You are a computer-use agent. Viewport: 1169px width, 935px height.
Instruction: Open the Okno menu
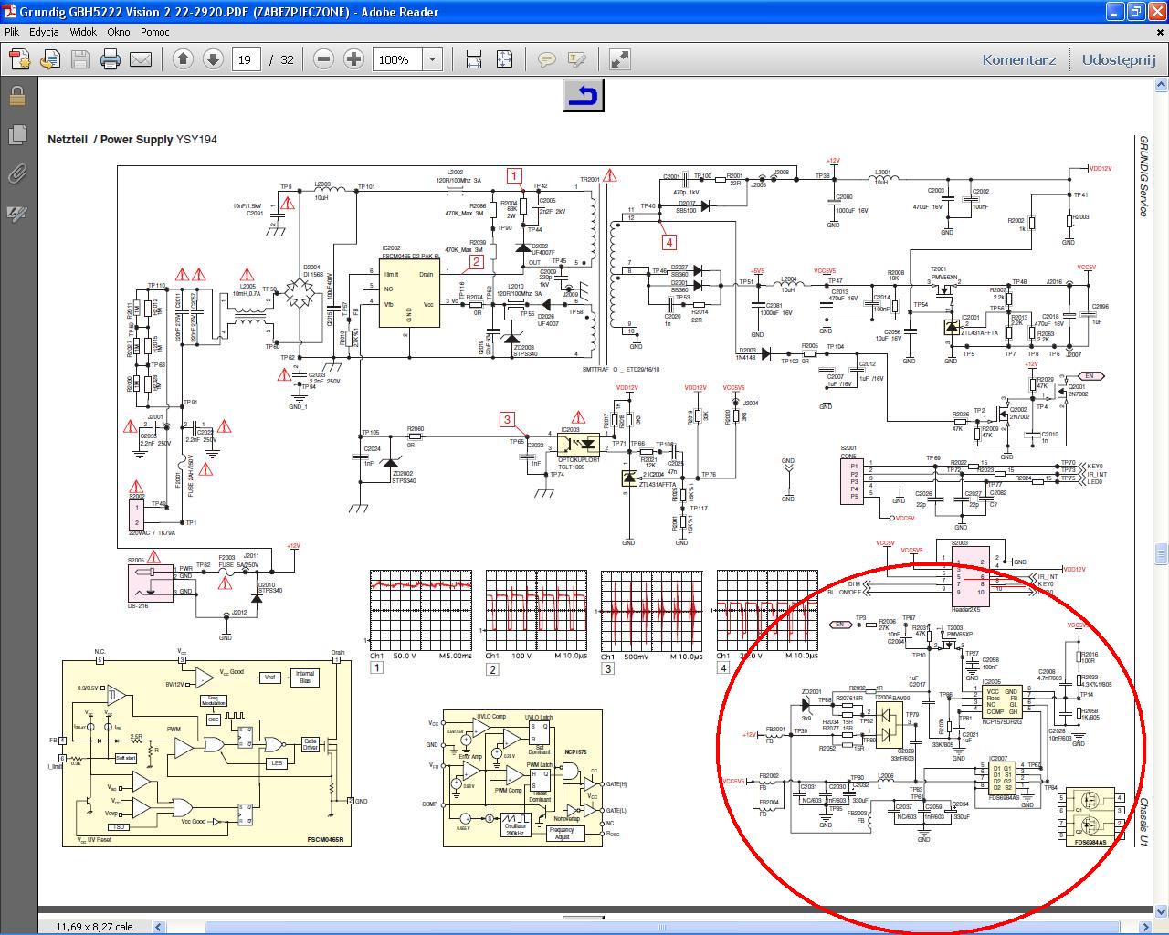[118, 32]
